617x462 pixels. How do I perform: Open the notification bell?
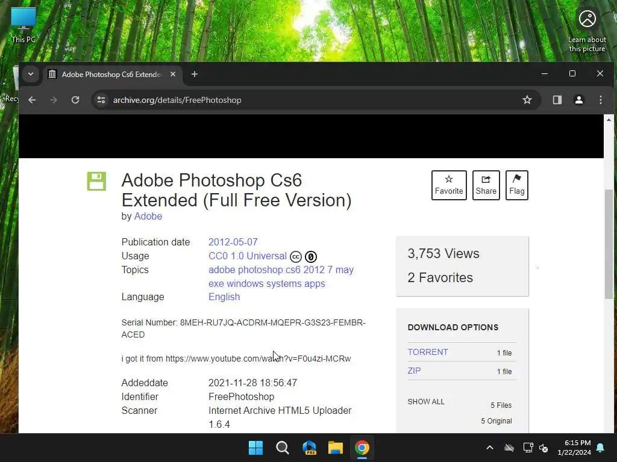[601, 448]
